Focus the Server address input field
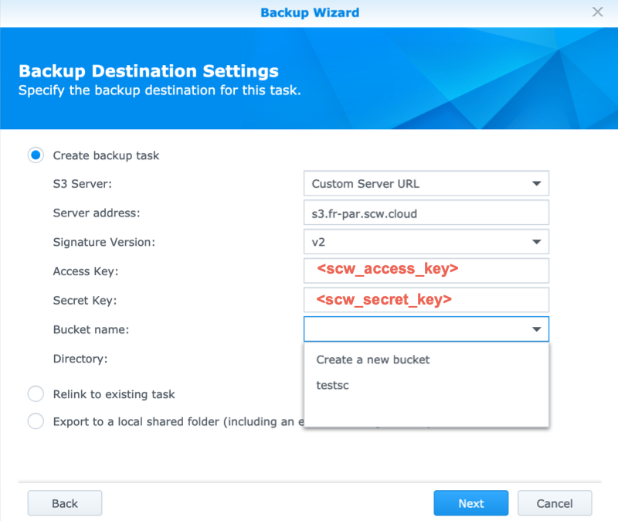Viewport: 618px width, 521px height. (426, 213)
